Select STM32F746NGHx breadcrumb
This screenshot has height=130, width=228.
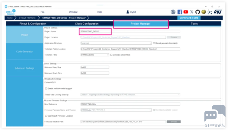point(27,18)
